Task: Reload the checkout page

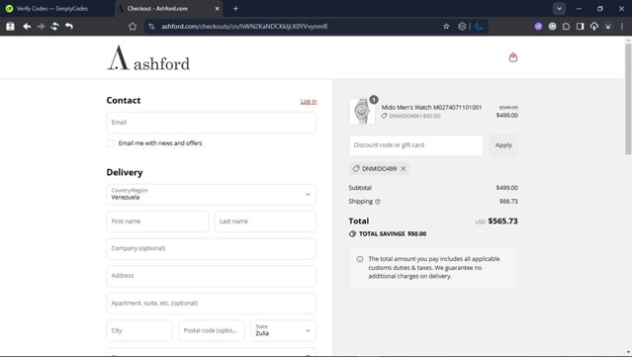Action: (54, 26)
